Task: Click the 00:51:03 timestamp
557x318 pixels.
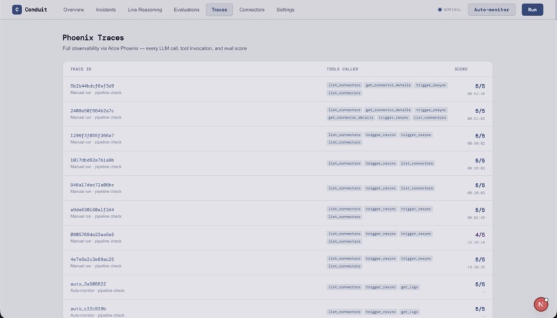Action: pyautogui.click(x=476, y=119)
